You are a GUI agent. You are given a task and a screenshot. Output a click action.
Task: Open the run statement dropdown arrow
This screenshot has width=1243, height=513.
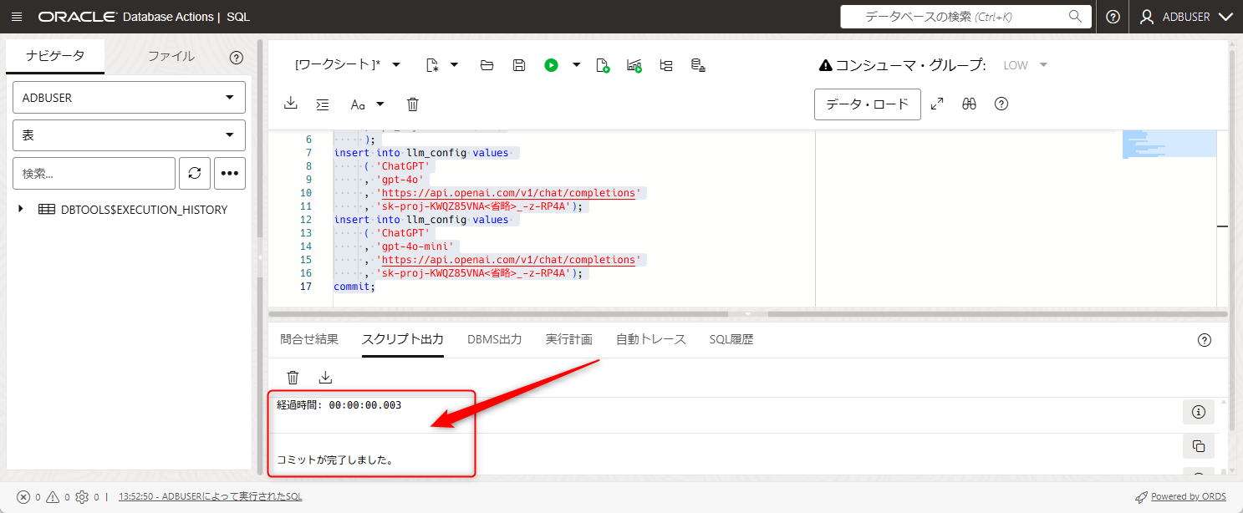(x=576, y=64)
